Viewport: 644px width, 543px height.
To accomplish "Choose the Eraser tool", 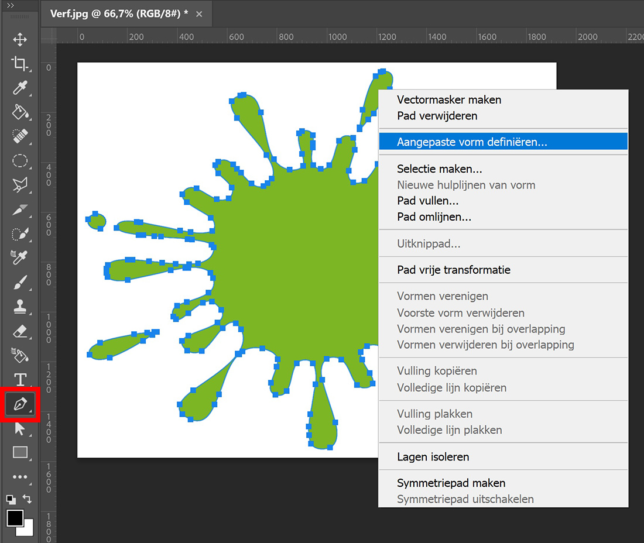I will [x=20, y=331].
